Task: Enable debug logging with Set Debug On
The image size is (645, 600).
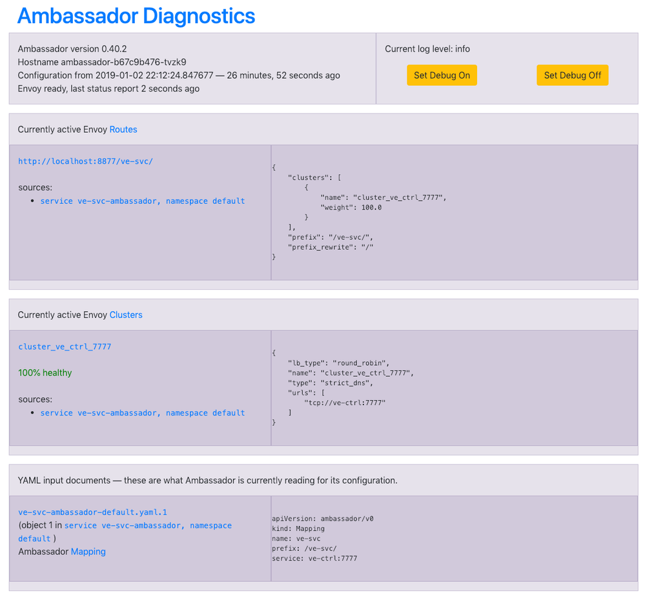Action: [x=442, y=75]
